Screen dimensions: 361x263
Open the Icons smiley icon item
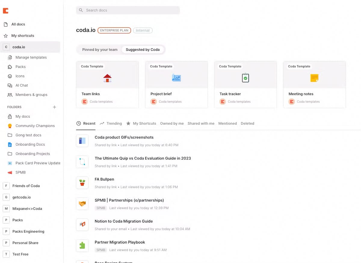point(10,76)
